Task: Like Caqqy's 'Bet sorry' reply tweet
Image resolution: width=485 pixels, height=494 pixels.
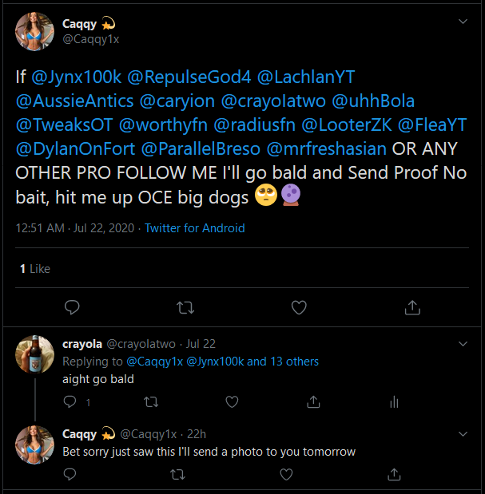Action: point(286,474)
